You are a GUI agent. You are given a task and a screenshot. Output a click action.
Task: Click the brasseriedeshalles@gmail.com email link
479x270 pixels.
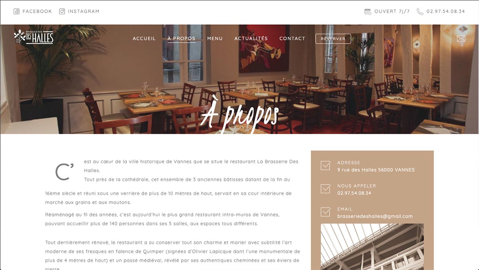click(375, 216)
